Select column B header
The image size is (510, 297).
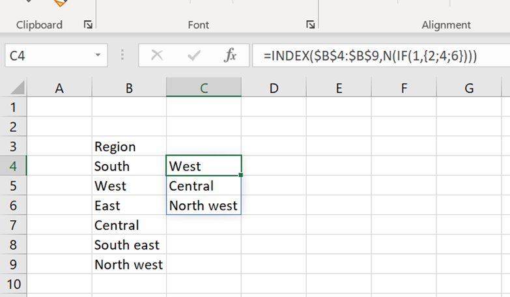click(129, 88)
